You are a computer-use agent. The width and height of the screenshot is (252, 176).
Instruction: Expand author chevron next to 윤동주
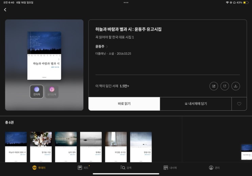[107, 46]
